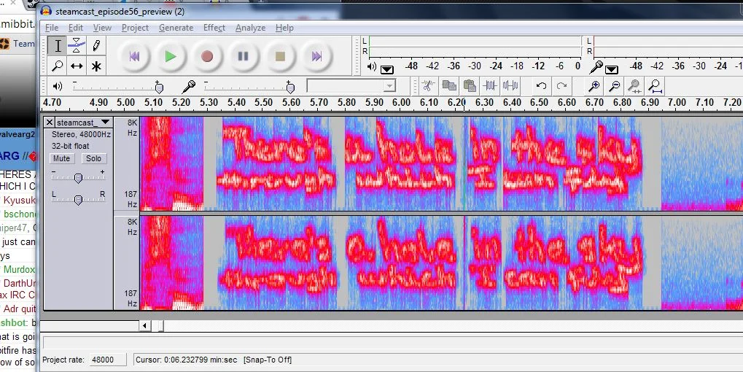743x372 pixels.
Task: Undo the last action
Action: (x=541, y=86)
